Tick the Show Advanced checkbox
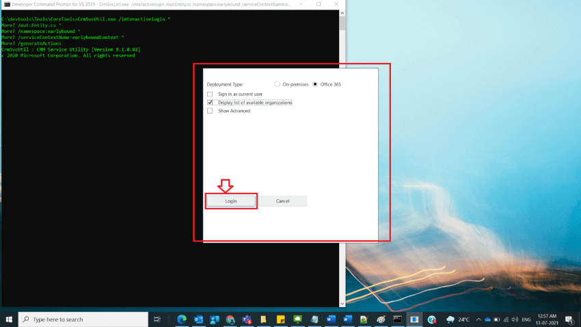This screenshot has height=327, width=581. (x=210, y=111)
